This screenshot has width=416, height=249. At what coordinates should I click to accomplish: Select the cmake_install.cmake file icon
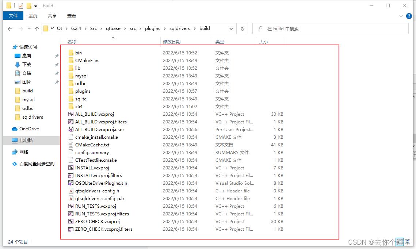point(71,137)
